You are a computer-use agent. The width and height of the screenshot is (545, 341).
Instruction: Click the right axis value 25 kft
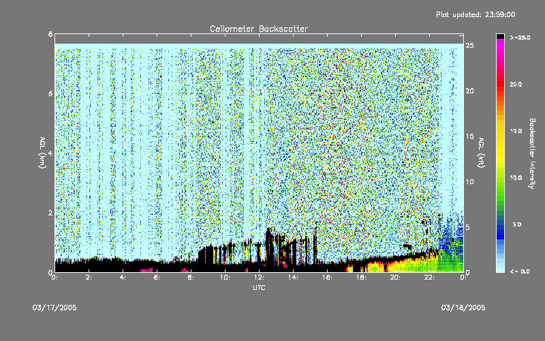[469, 45]
